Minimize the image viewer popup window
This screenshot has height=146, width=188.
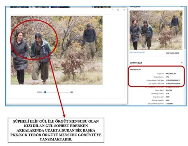click(x=113, y=10)
